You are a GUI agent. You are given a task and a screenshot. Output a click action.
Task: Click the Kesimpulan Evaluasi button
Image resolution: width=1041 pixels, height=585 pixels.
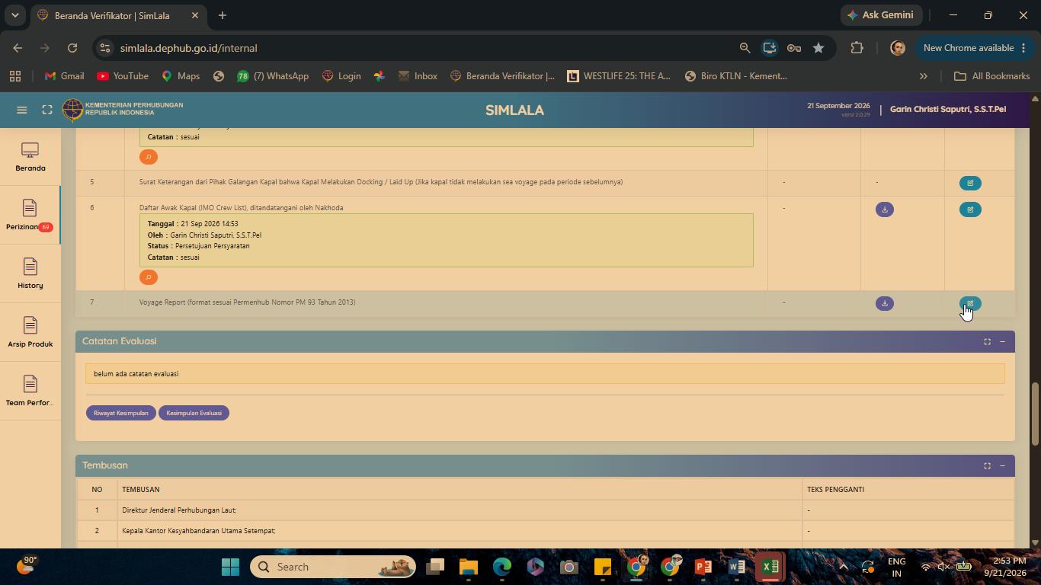pos(194,413)
